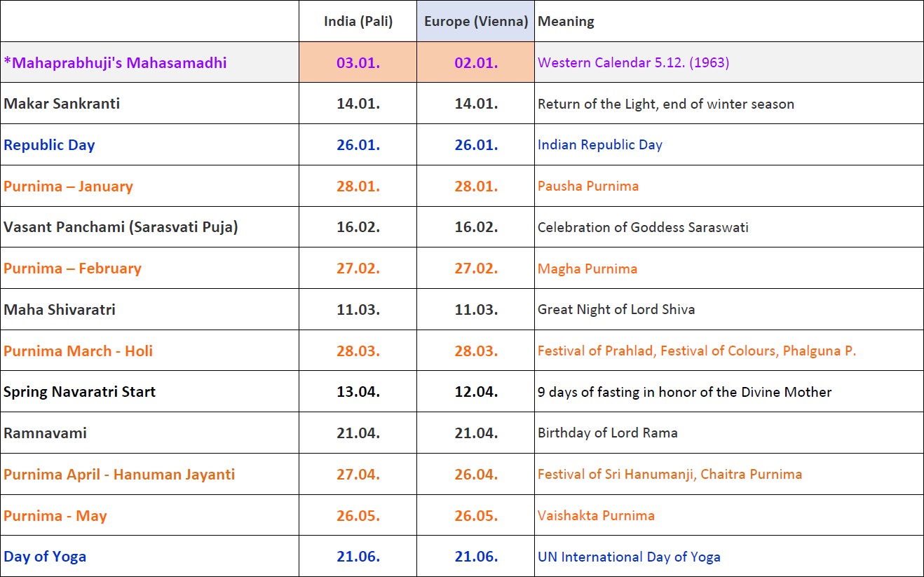The image size is (924, 577).
Task: Click the Meaning column header
Action: 566,22
